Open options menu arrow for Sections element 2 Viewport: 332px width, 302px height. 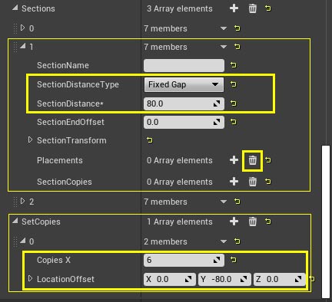(224, 202)
